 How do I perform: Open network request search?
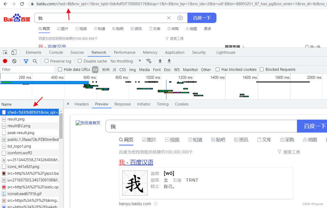(34, 61)
